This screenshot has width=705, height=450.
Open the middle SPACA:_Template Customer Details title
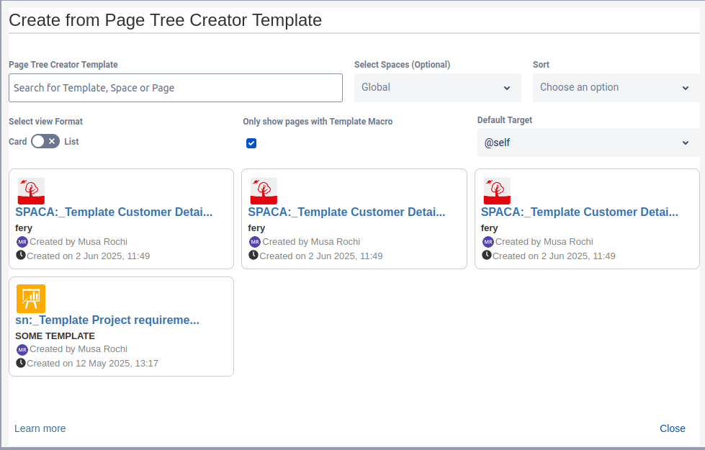click(x=346, y=212)
